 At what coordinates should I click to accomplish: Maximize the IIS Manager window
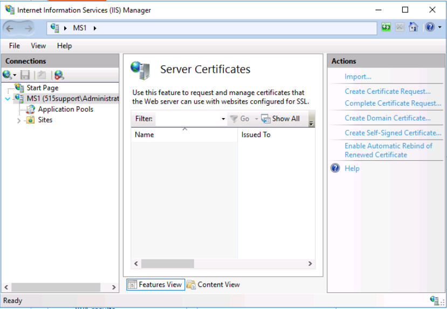tap(405, 10)
